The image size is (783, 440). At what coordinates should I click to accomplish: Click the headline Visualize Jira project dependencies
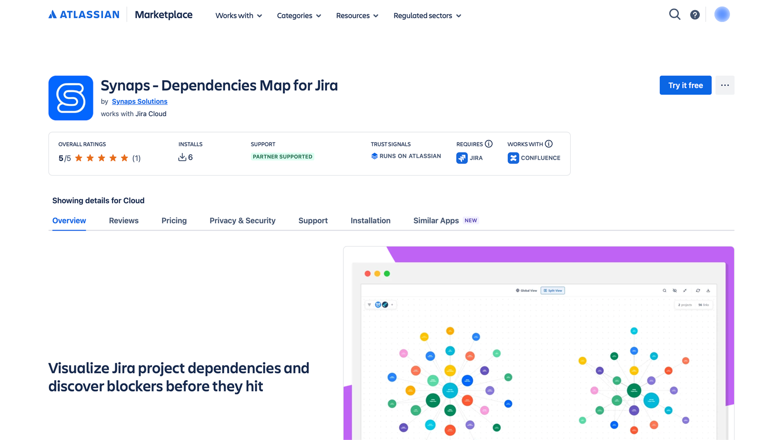pos(179,377)
